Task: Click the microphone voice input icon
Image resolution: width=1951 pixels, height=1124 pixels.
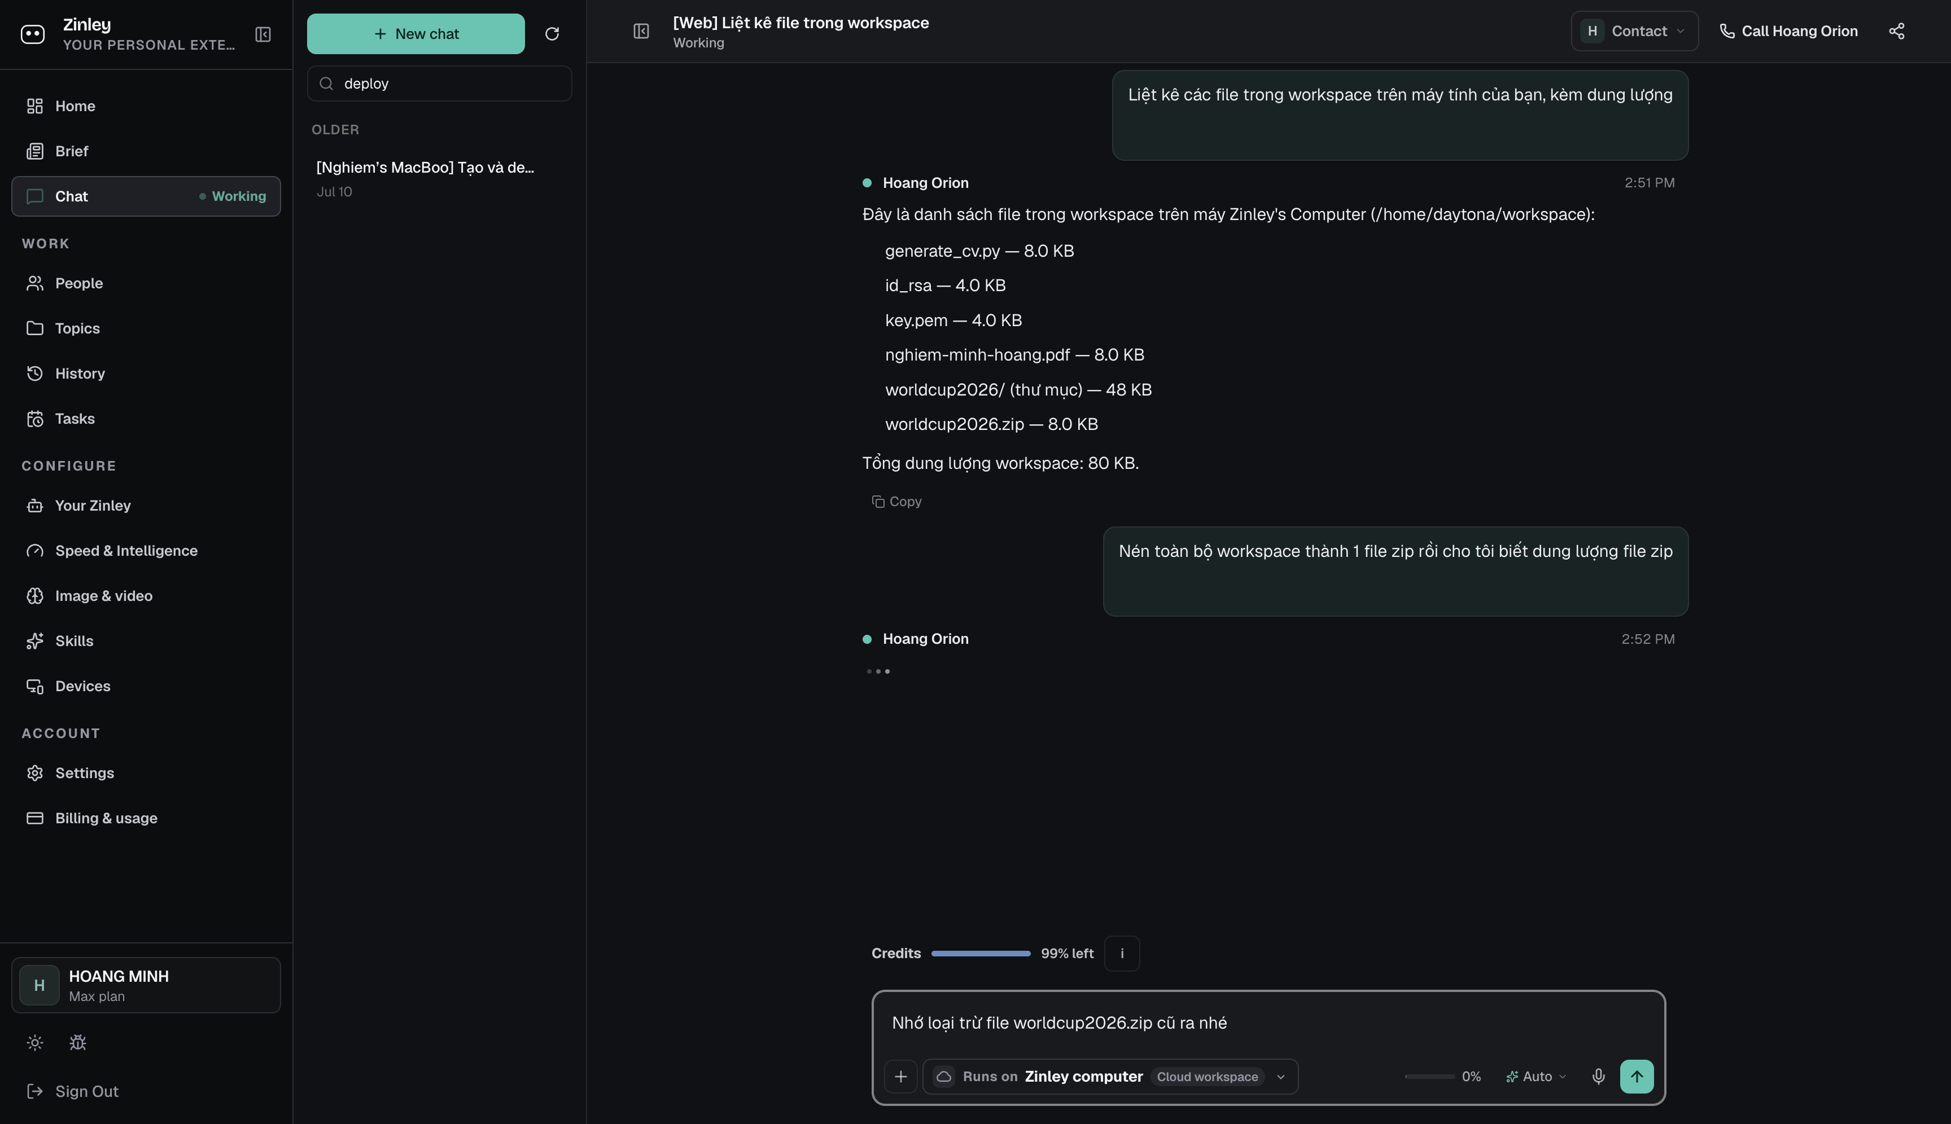Action: tap(1598, 1076)
